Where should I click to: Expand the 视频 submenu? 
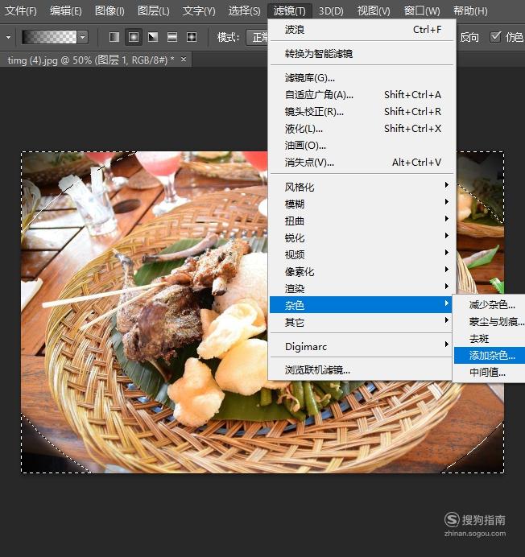pyautogui.click(x=362, y=254)
